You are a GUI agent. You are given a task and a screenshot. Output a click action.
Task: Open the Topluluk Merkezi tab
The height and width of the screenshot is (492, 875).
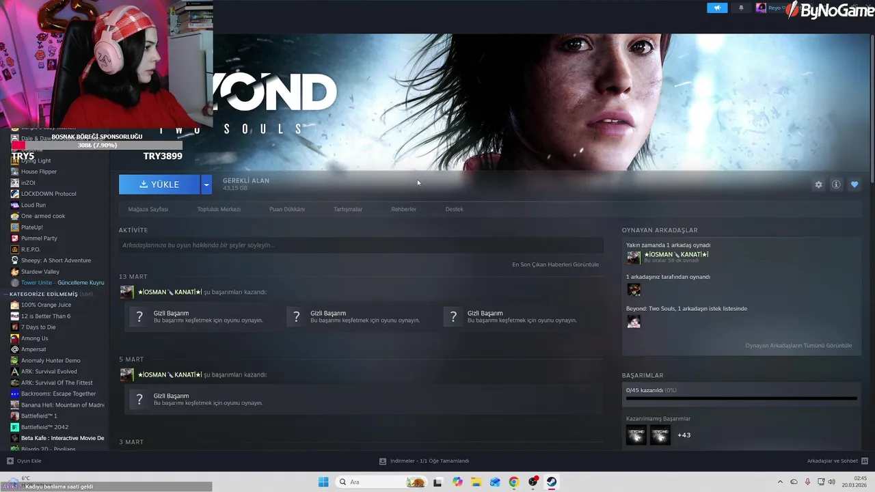(219, 209)
